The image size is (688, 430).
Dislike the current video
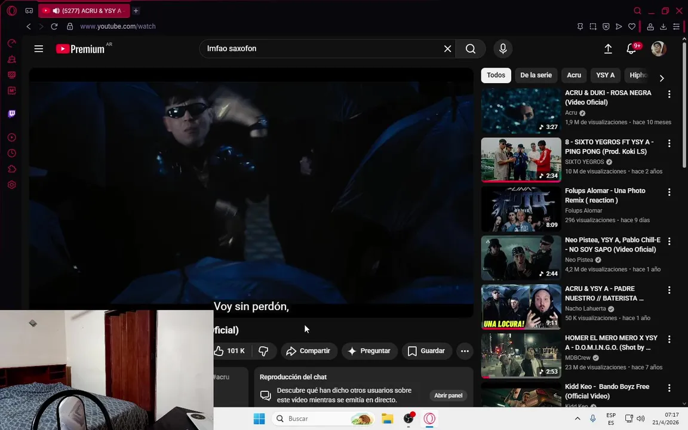click(x=264, y=351)
